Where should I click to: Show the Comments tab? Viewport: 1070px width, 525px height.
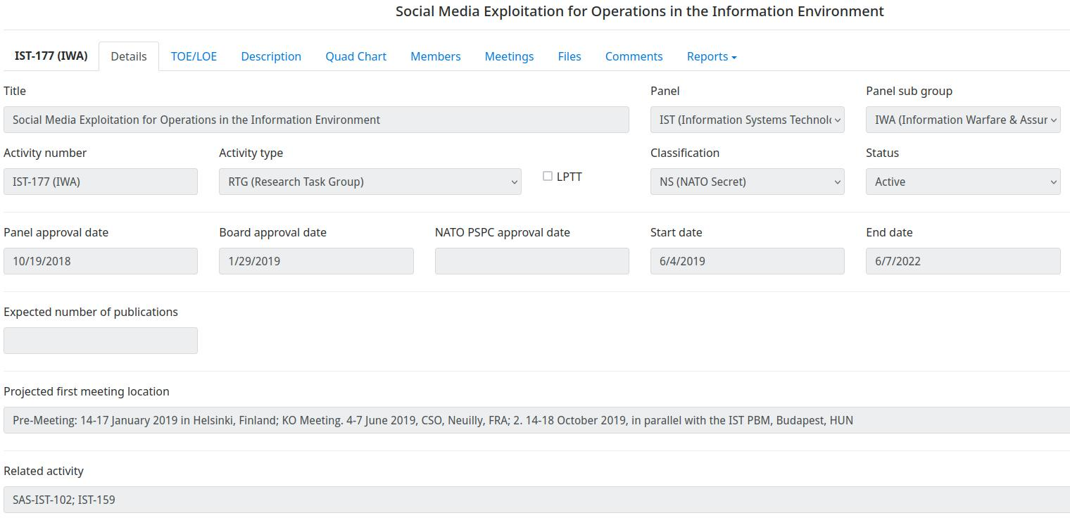click(634, 56)
